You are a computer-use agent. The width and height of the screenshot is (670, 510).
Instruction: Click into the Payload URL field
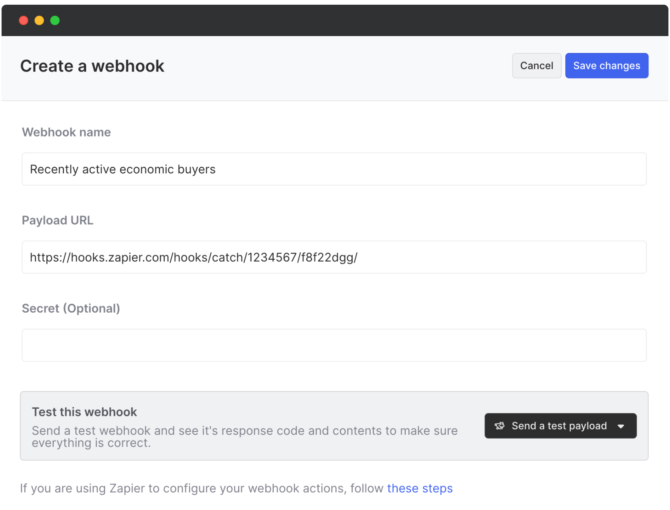point(334,257)
